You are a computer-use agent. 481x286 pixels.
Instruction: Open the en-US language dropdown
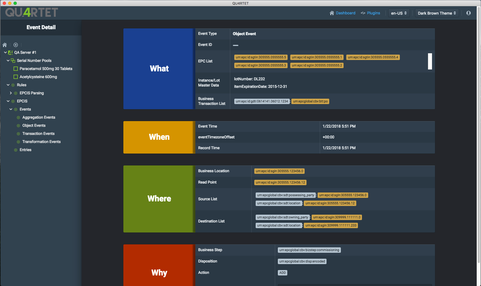(x=399, y=13)
